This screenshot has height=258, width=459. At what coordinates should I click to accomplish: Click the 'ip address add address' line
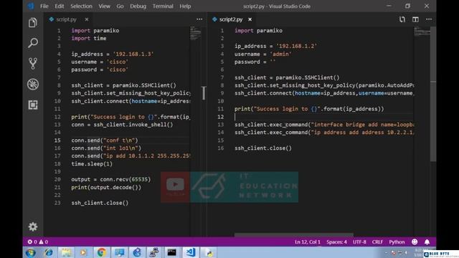pos(324,133)
